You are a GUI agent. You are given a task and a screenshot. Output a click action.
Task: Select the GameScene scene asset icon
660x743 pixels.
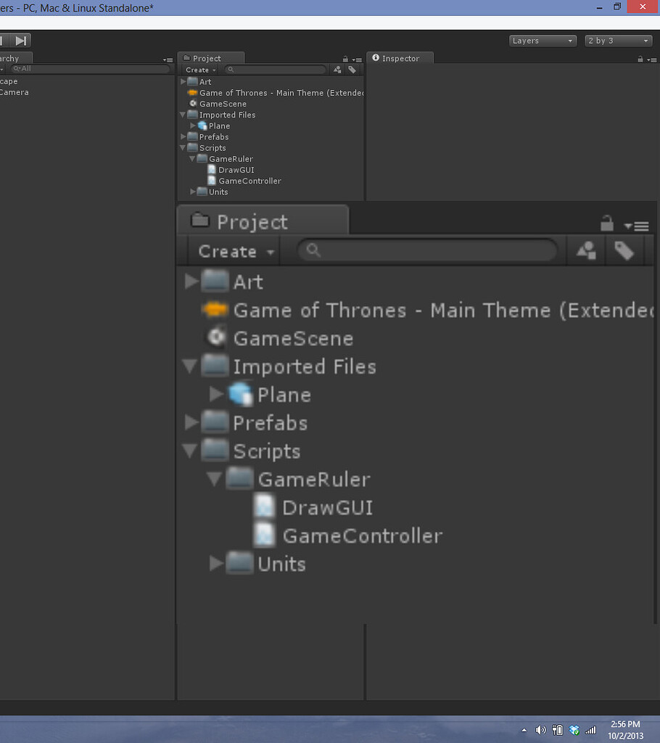(192, 103)
